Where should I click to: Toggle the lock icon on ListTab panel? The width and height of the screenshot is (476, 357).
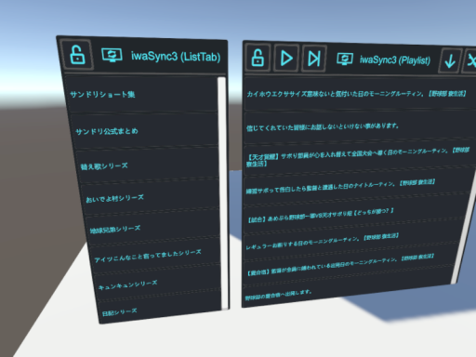click(x=77, y=55)
